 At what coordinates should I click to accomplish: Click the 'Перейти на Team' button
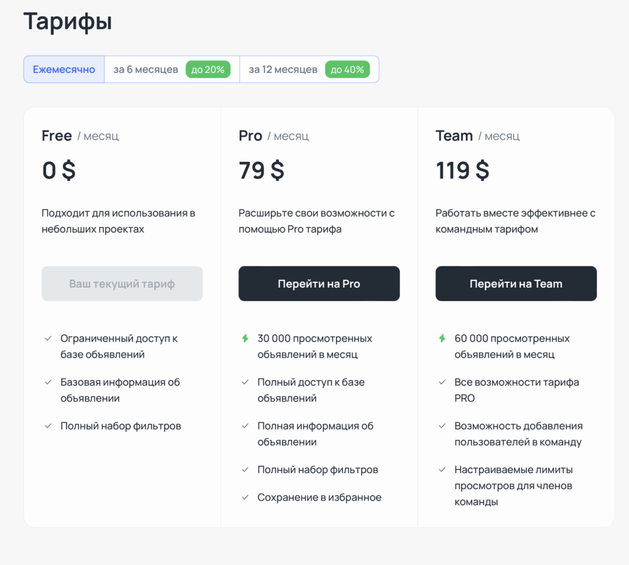[x=516, y=283]
